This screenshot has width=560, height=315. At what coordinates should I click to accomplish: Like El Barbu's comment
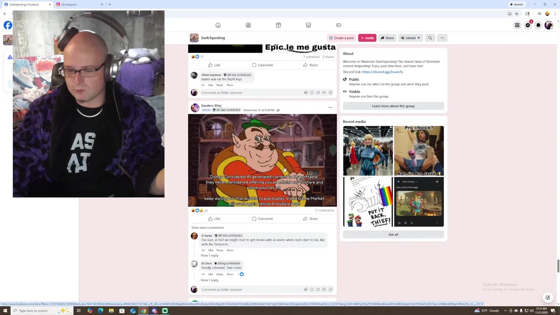point(210,250)
